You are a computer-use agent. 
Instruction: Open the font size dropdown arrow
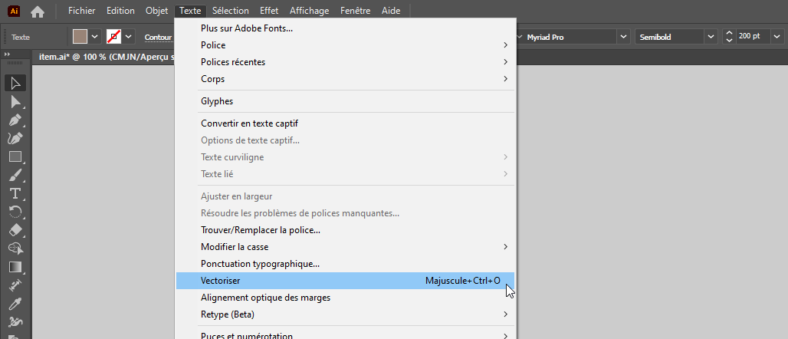tap(778, 37)
